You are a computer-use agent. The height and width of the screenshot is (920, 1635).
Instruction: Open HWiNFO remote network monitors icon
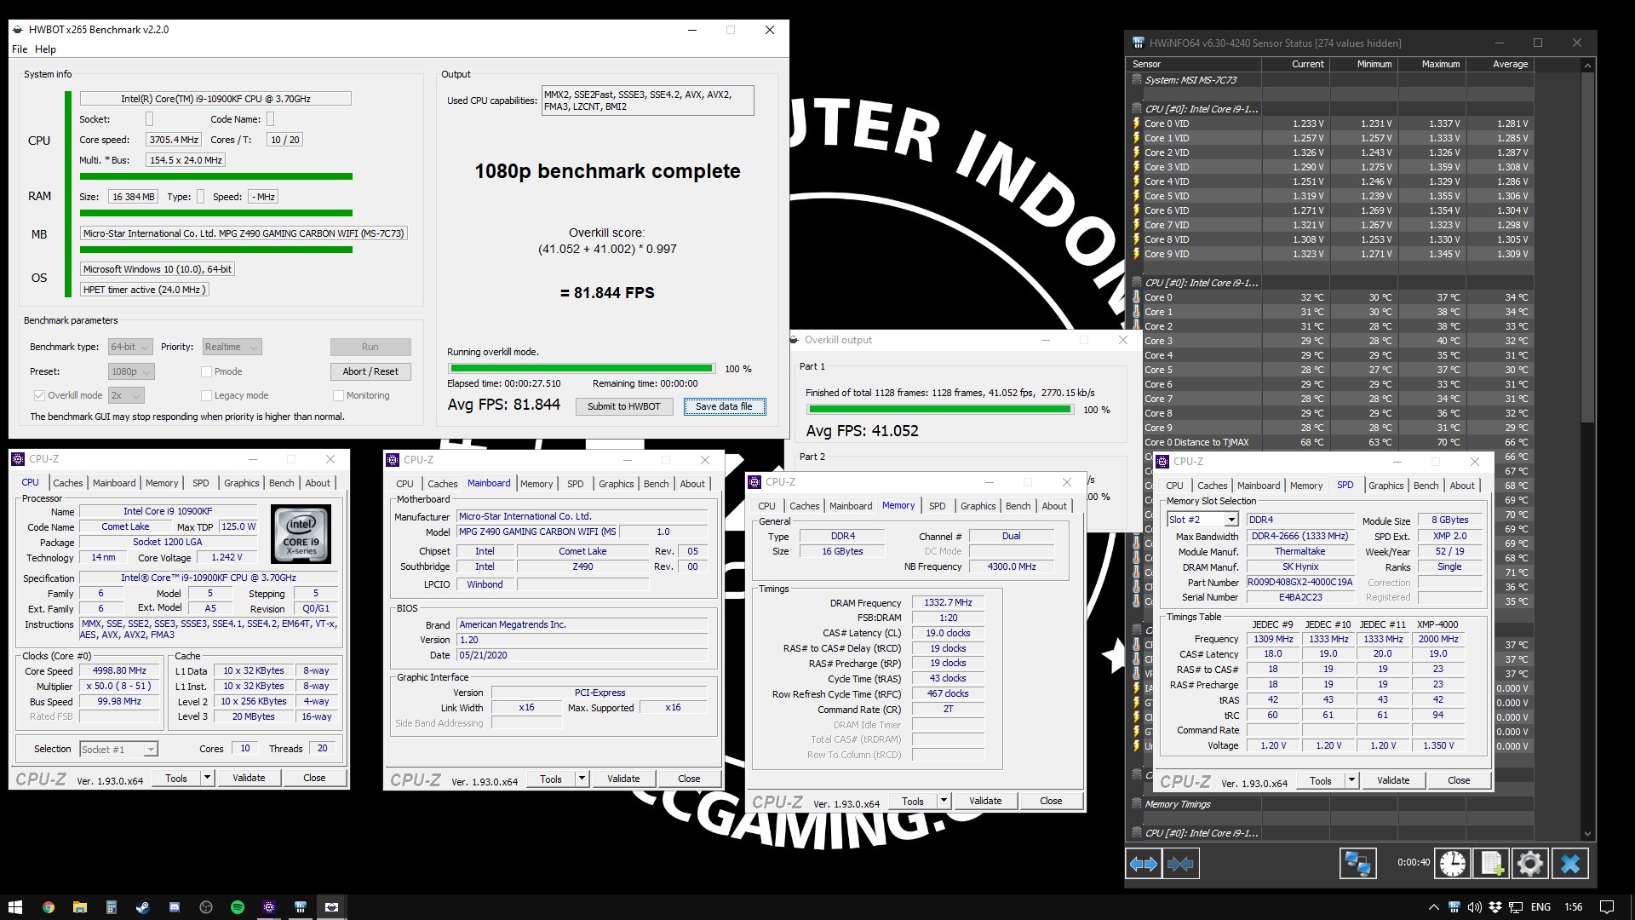point(1357,864)
